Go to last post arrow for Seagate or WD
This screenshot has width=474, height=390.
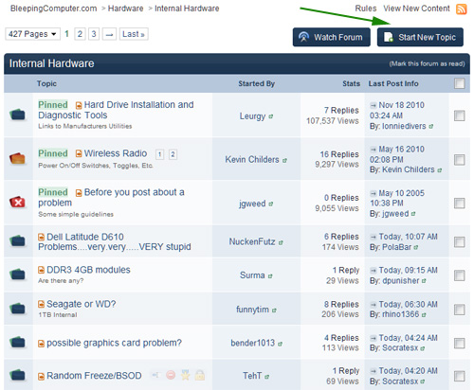374,305
